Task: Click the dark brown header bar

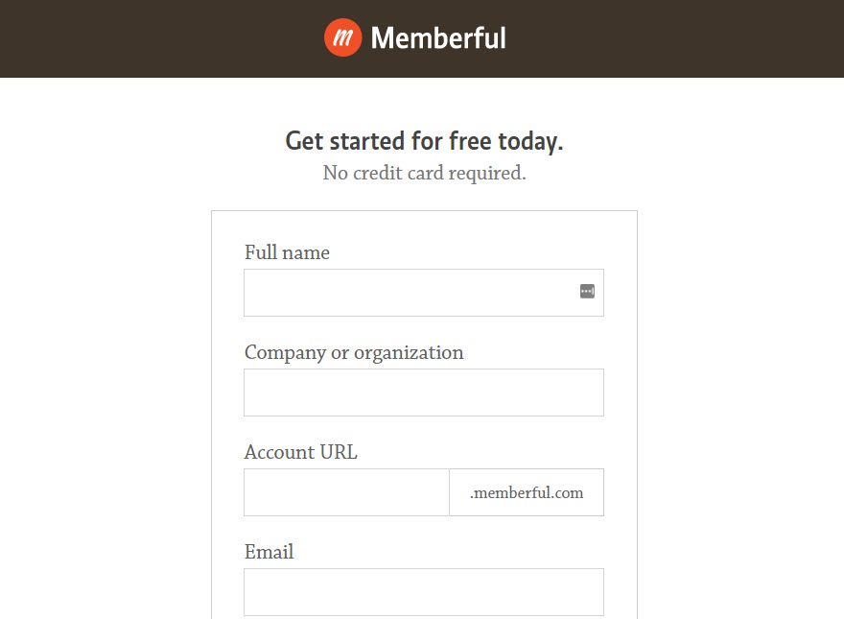Action: 144,38
